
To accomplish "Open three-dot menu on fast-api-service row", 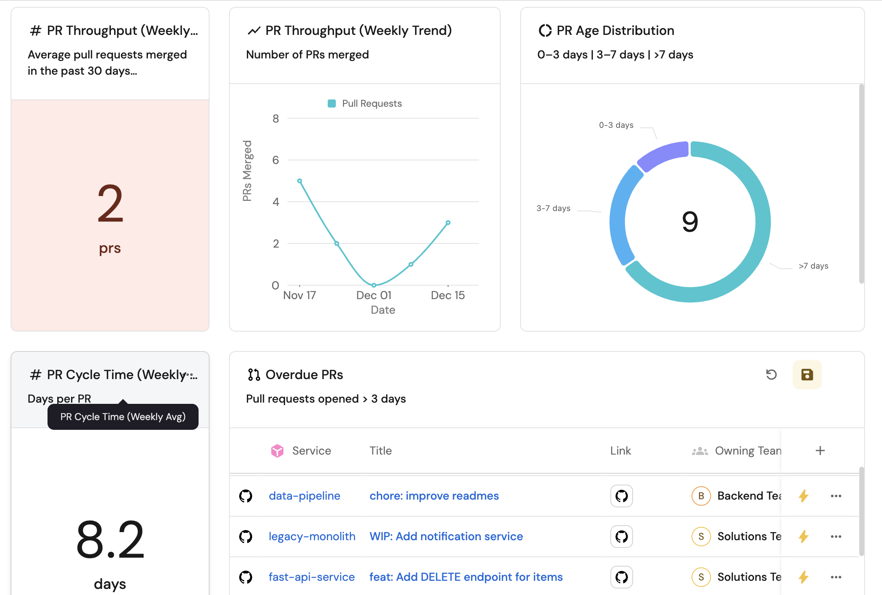I will [836, 577].
